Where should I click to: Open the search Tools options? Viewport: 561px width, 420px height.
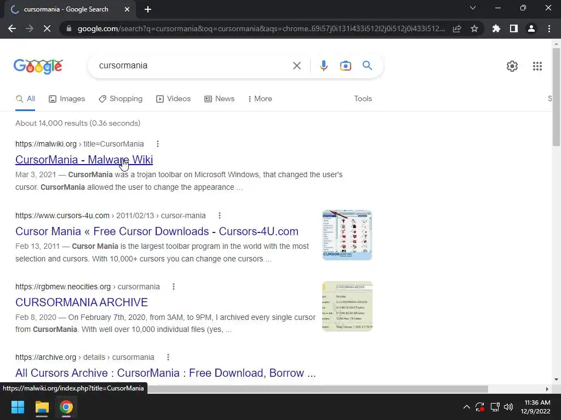(x=363, y=99)
